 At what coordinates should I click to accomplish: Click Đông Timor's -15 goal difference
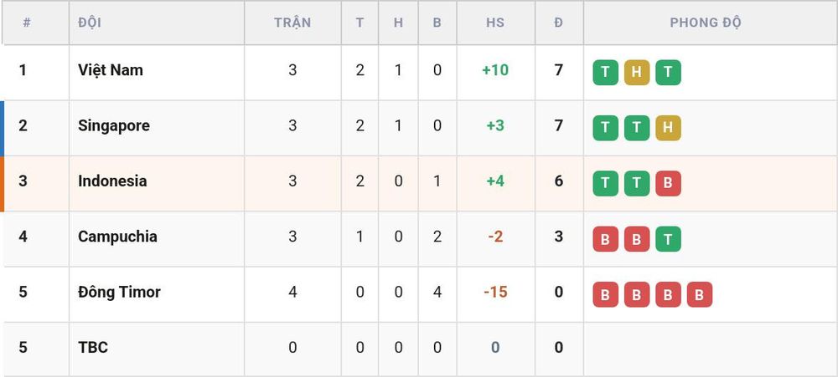pyautogui.click(x=495, y=292)
